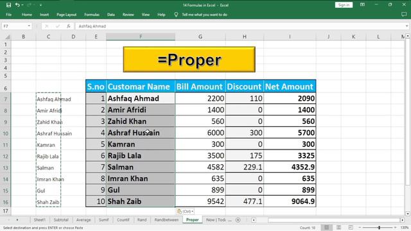Click the Zoom Out minus icon
Viewport: 411px width, 231px height.
pyautogui.click(x=360, y=228)
